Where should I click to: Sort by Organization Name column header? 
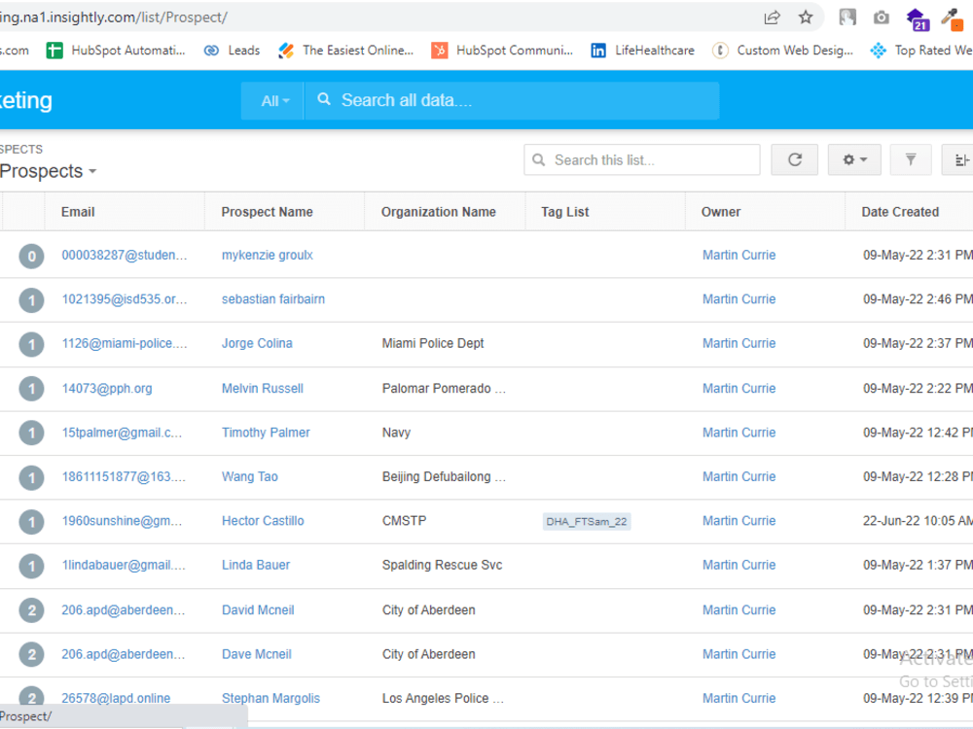pyautogui.click(x=438, y=212)
